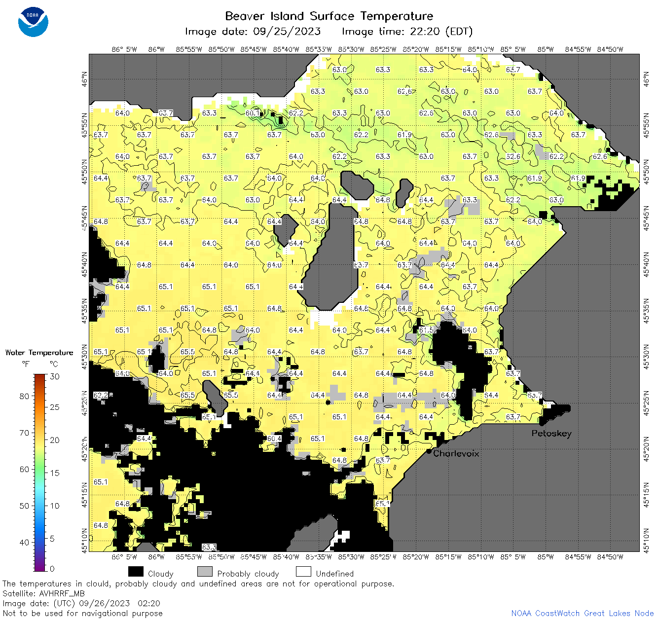The height and width of the screenshot is (621, 659).
Task: Click the Image time 22:20 (EDT) text
Action: (407, 32)
